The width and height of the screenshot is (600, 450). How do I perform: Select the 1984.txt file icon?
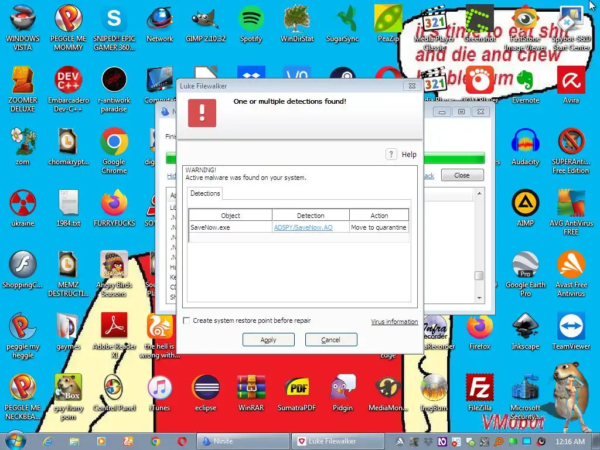pyautogui.click(x=68, y=209)
